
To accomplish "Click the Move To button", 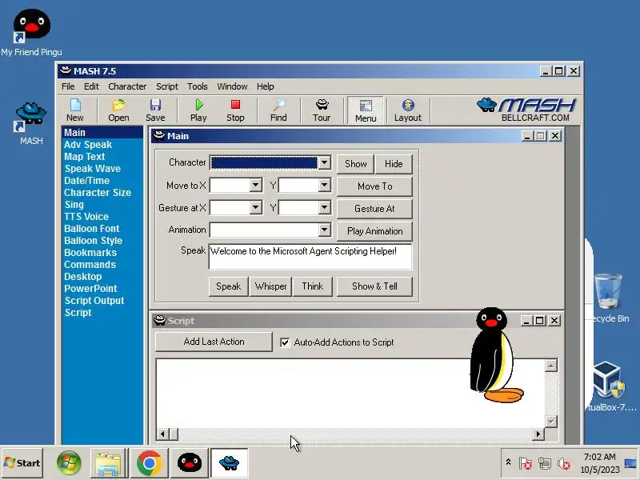I will [374, 186].
